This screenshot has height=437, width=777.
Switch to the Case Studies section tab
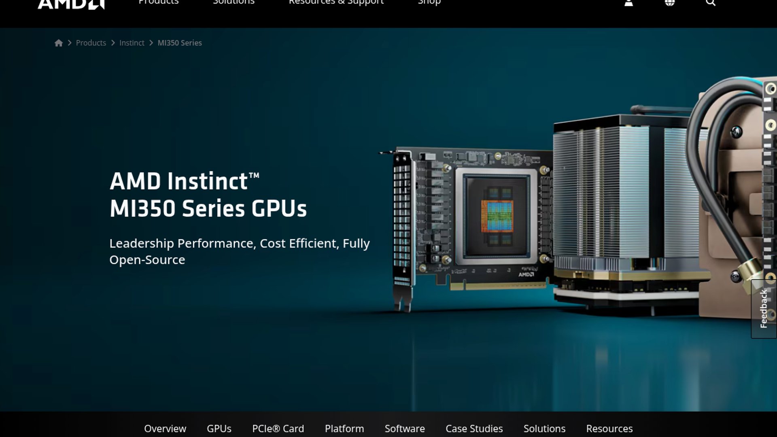point(474,429)
